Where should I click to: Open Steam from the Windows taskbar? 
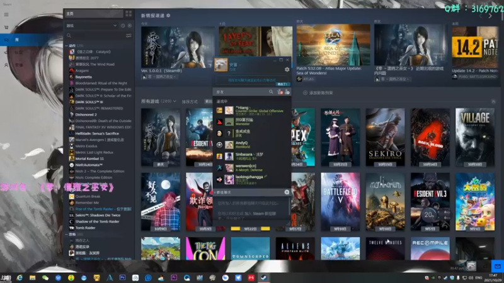coord(264,278)
